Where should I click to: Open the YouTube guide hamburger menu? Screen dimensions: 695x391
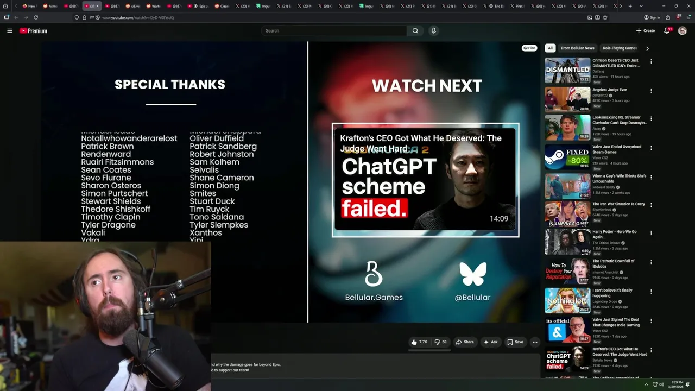pos(10,31)
